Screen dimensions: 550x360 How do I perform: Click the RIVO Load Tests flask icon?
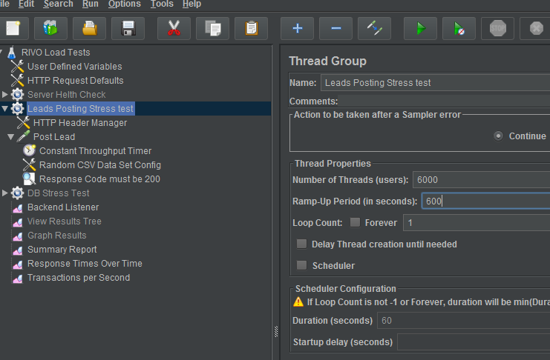click(x=12, y=53)
